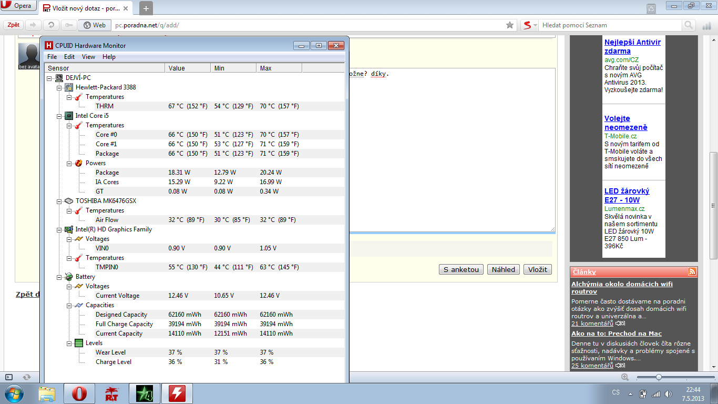The width and height of the screenshot is (718, 404).
Task: Click the Zpět back button
Action: coord(14,25)
